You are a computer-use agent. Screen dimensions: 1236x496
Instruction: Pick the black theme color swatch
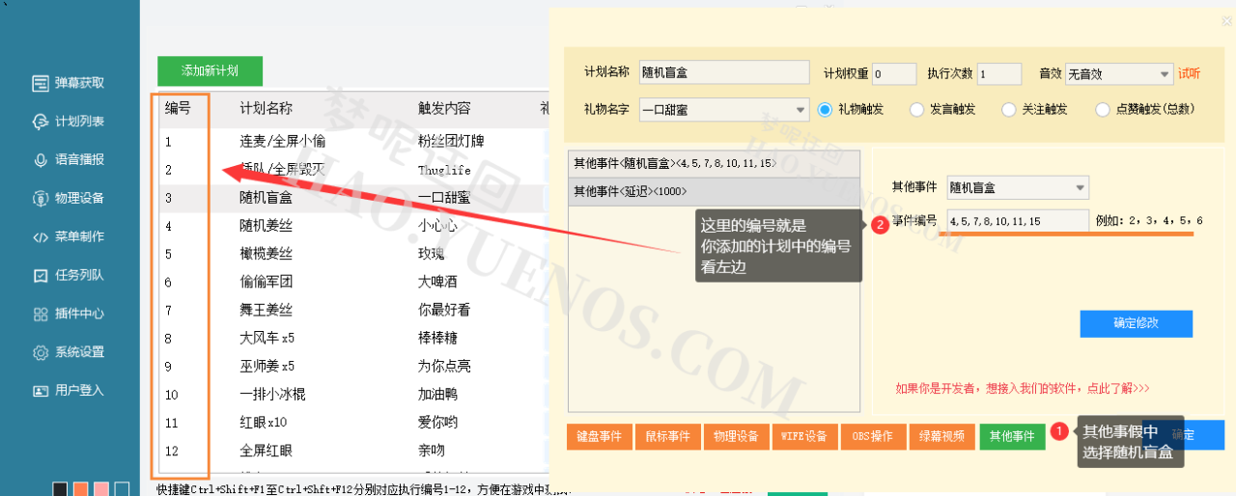60,490
